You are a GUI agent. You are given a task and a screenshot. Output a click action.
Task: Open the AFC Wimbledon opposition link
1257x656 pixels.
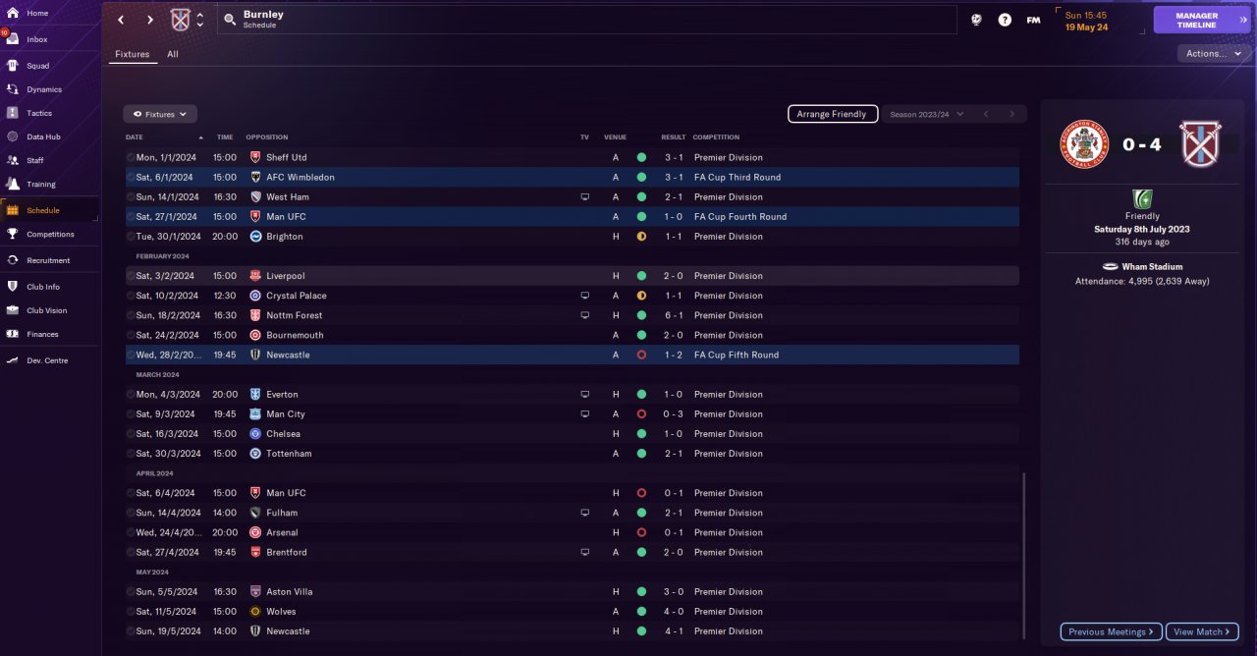tap(301, 178)
